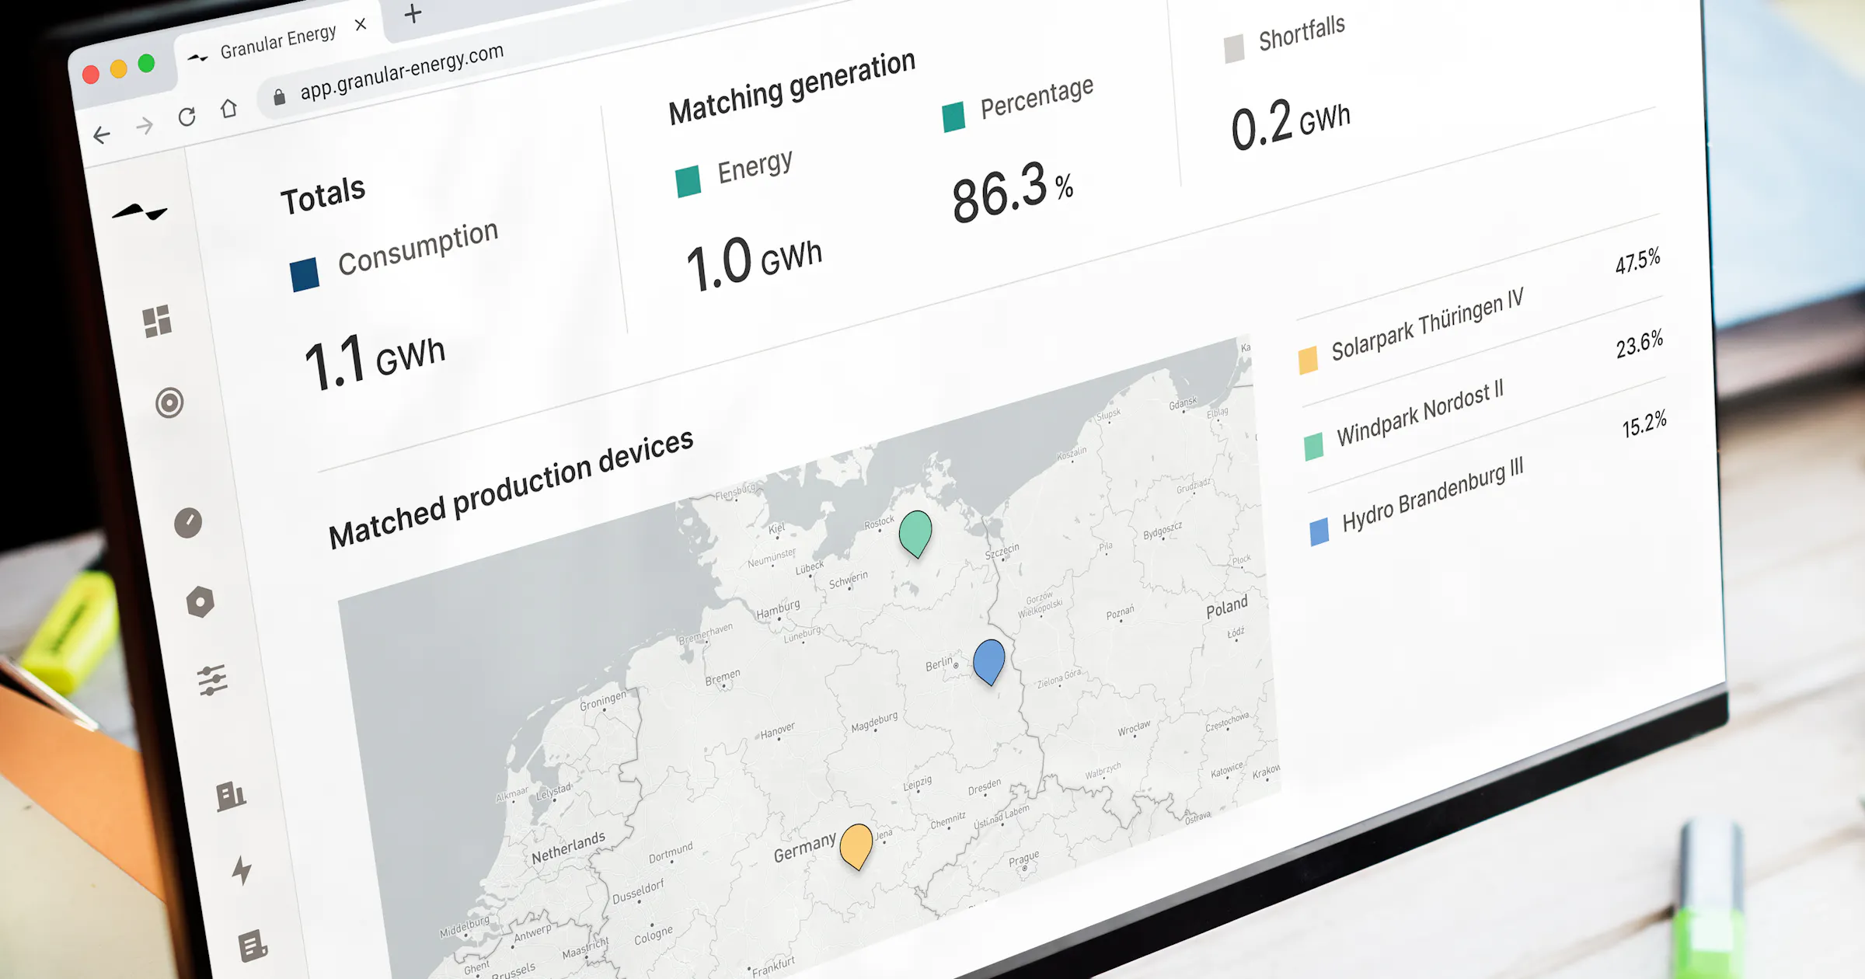Open the sliders settings sidebar icon
This screenshot has width=1865, height=979.
pyautogui.click(x=212, y=681)
